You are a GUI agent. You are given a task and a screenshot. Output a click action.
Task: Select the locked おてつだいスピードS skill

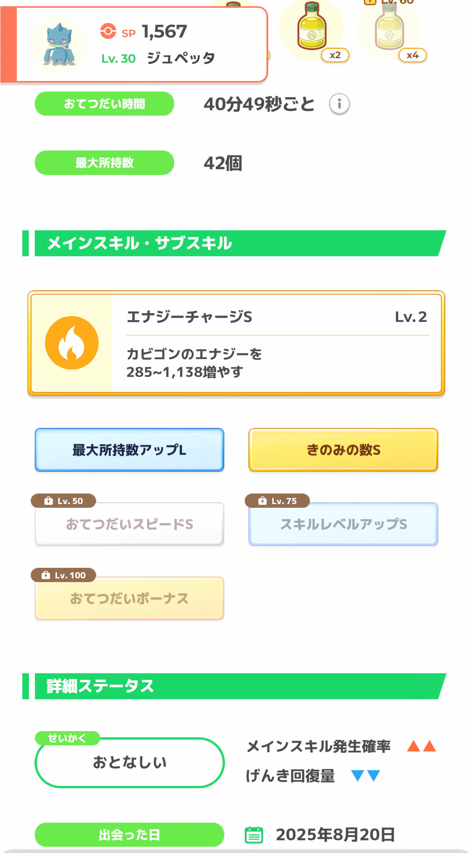click(x=129, y=524)
